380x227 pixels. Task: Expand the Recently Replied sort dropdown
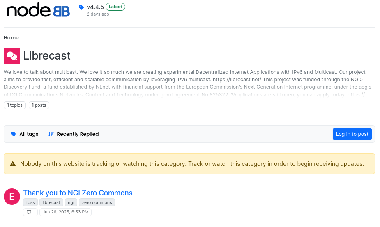[x=74, y=134]
